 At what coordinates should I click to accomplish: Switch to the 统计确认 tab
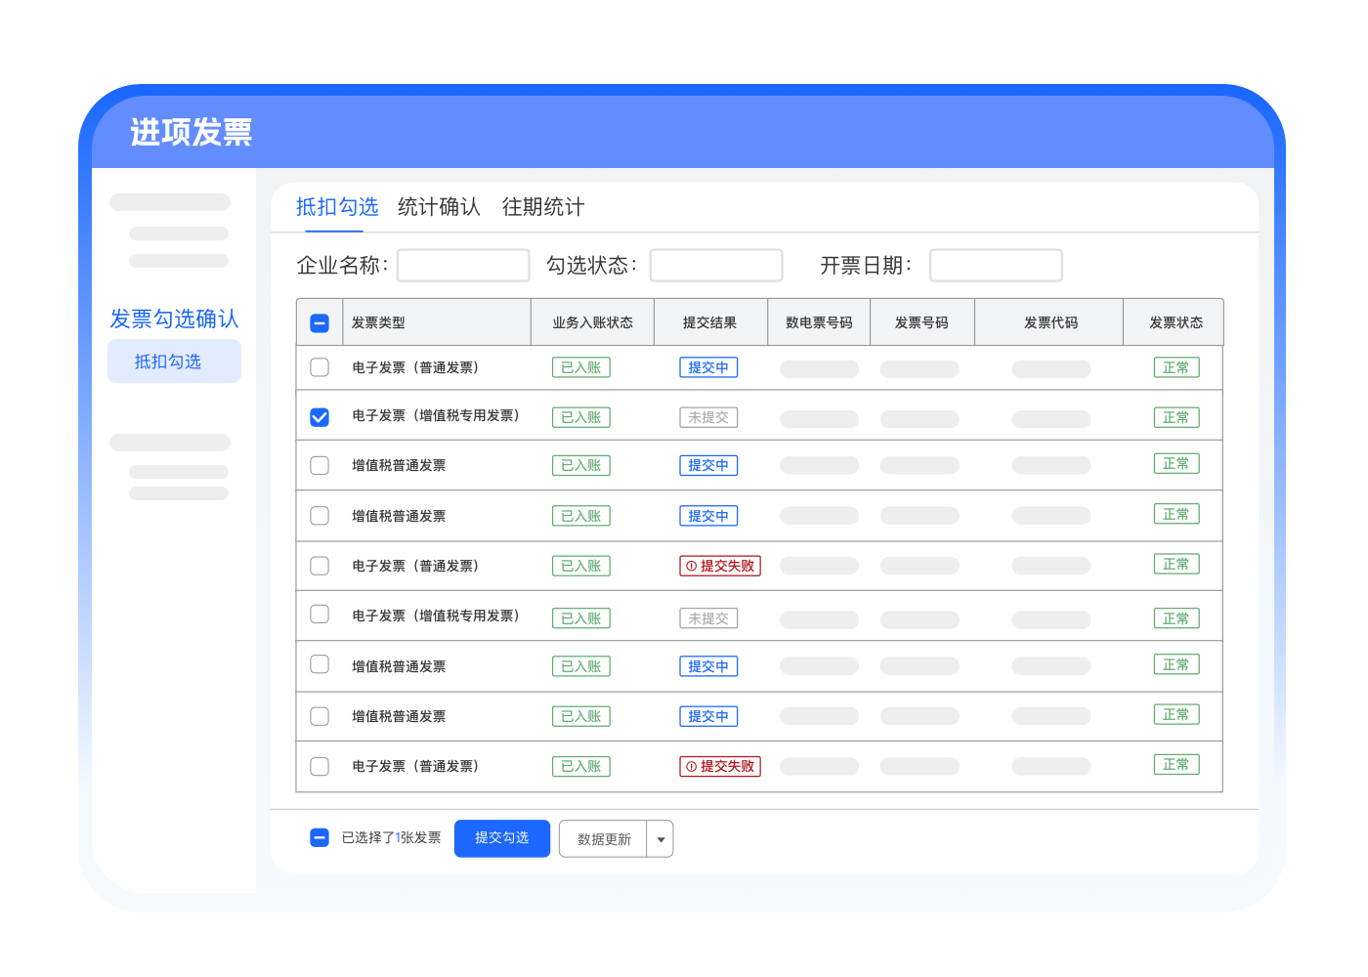pos(439,207)
